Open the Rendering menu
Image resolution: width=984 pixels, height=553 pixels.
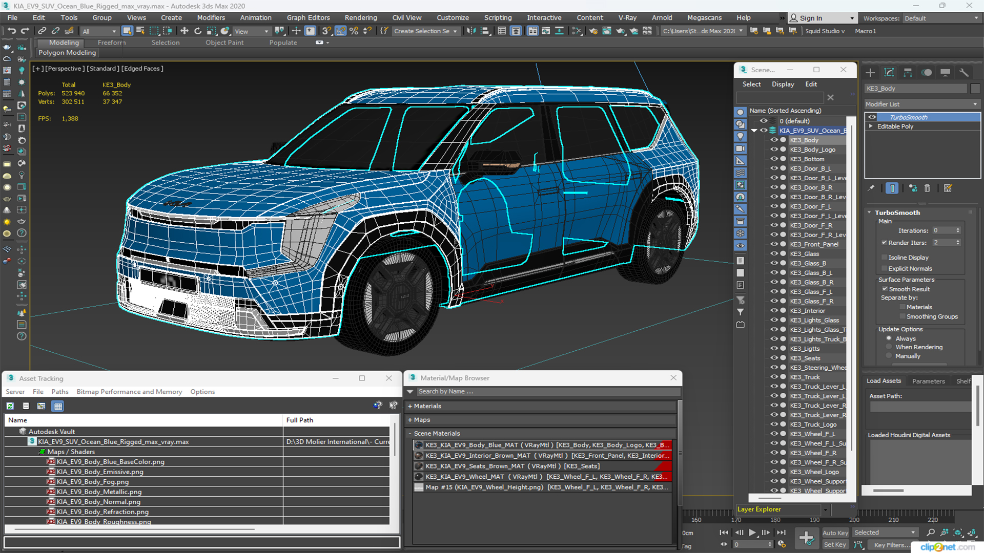click(361, 17)
